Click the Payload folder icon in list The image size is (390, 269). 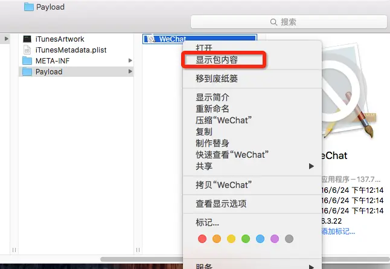[27, 72]
